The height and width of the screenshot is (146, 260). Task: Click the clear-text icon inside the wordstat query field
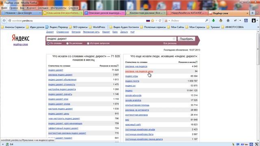(x=174, y=39)
